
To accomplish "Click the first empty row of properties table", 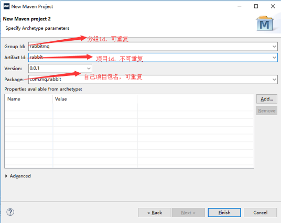I will tap(129, 107).
